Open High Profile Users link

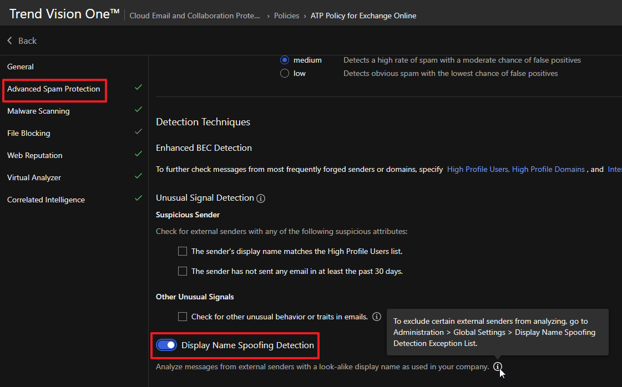pyautogui.click(x=477, y=169)
